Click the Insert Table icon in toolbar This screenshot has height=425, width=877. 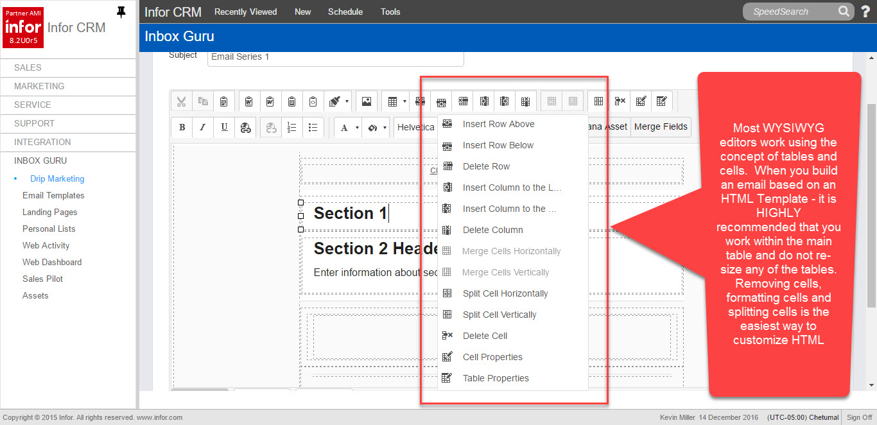(x=392, y=101)
